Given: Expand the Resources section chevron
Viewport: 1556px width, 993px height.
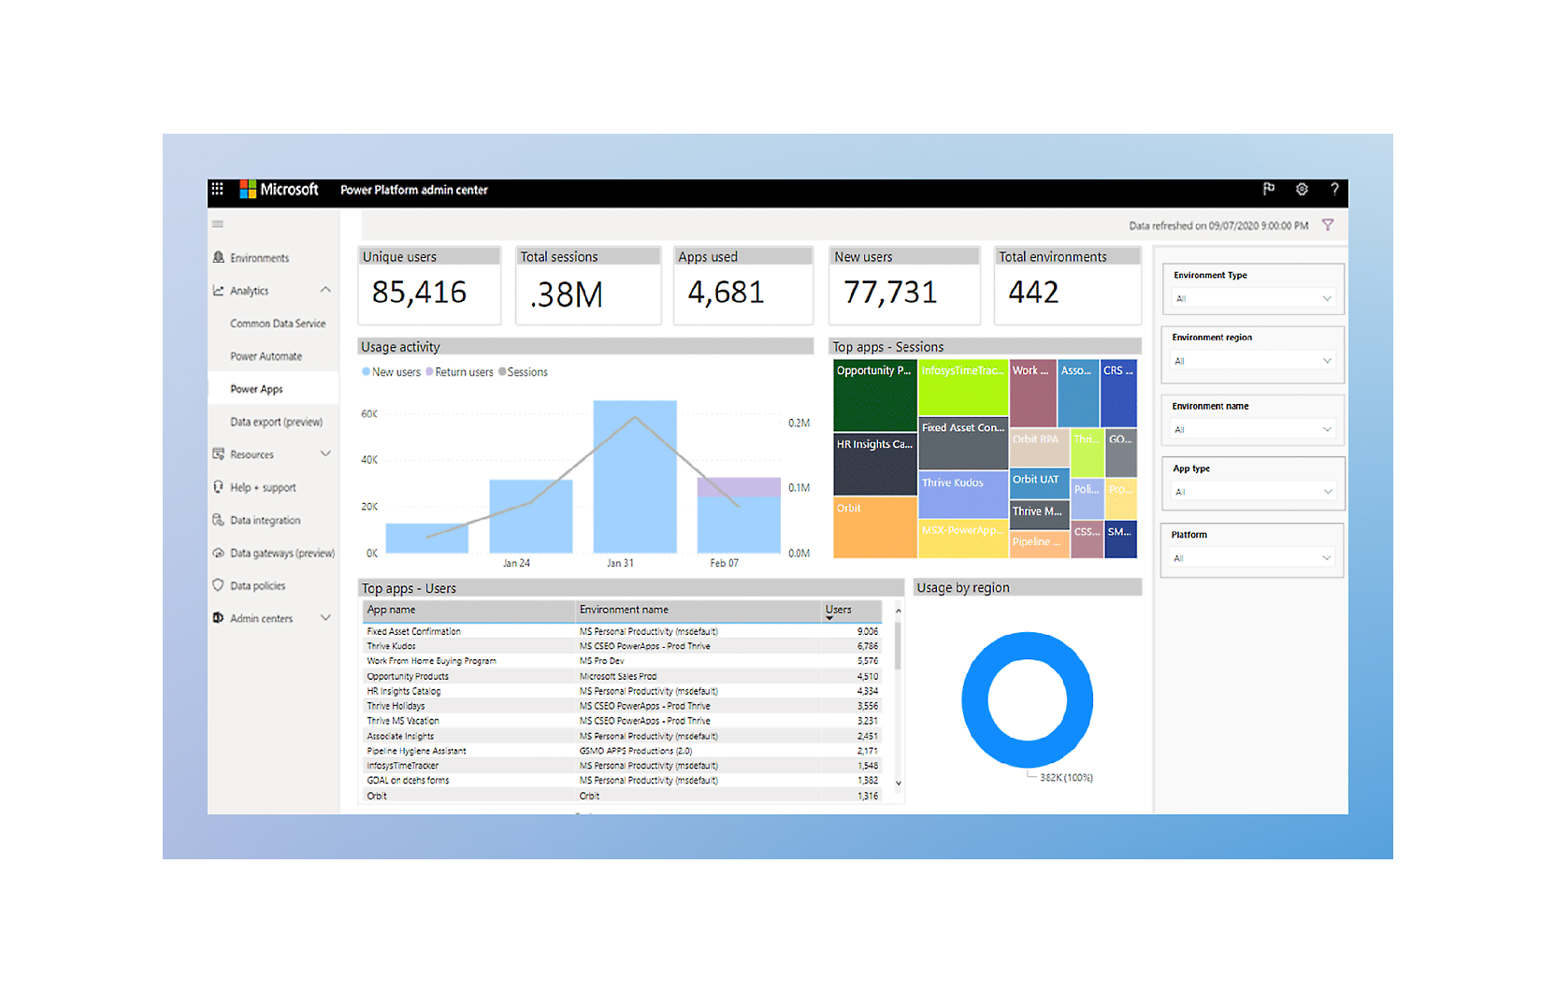Looking at the screenshot, I should (325, 453).
